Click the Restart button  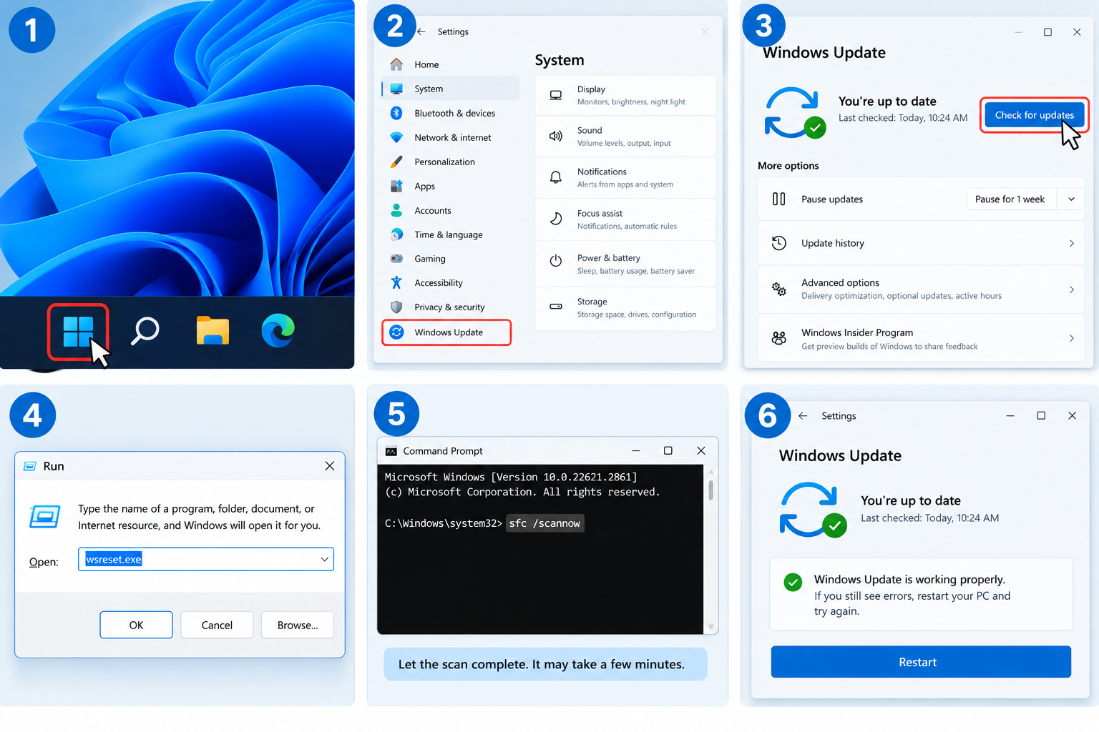(x=921, y=662)
